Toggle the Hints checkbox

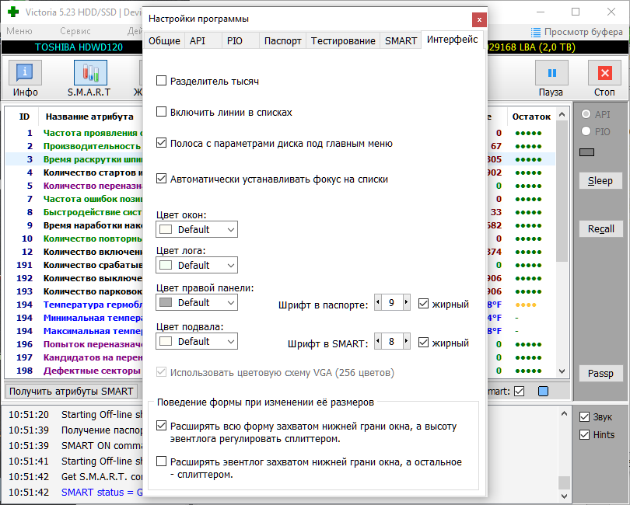point(585,435)
